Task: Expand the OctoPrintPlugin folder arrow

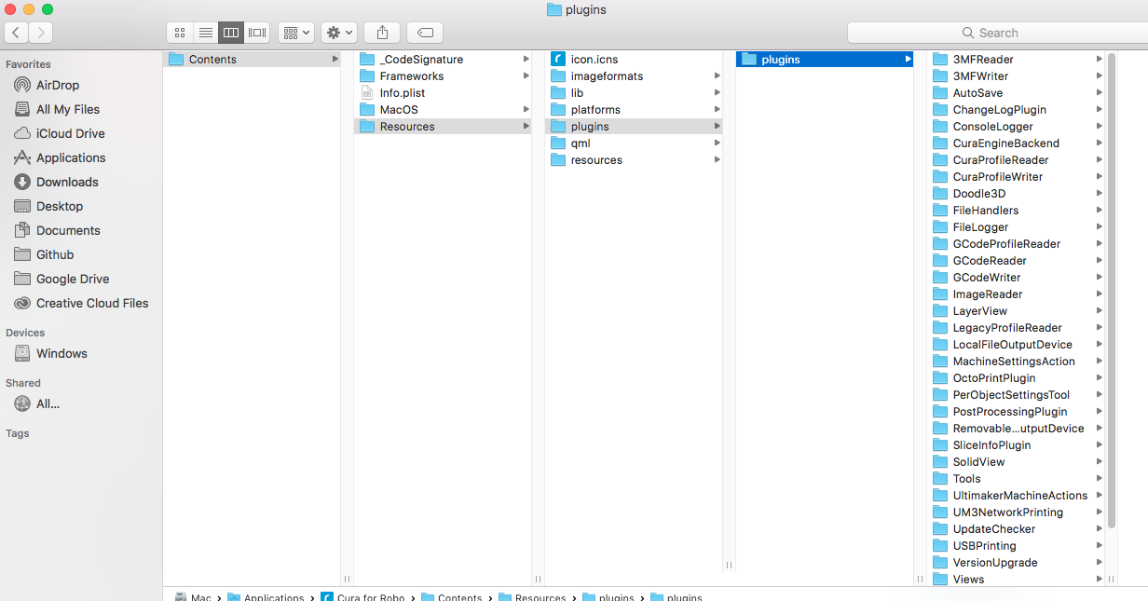Action: click(1100, 377)
